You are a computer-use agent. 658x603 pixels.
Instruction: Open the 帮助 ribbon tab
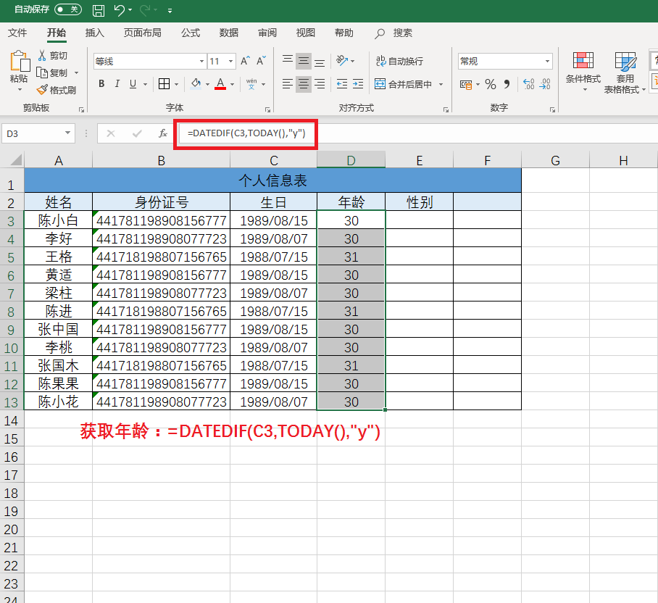click(x=344, y=33)
